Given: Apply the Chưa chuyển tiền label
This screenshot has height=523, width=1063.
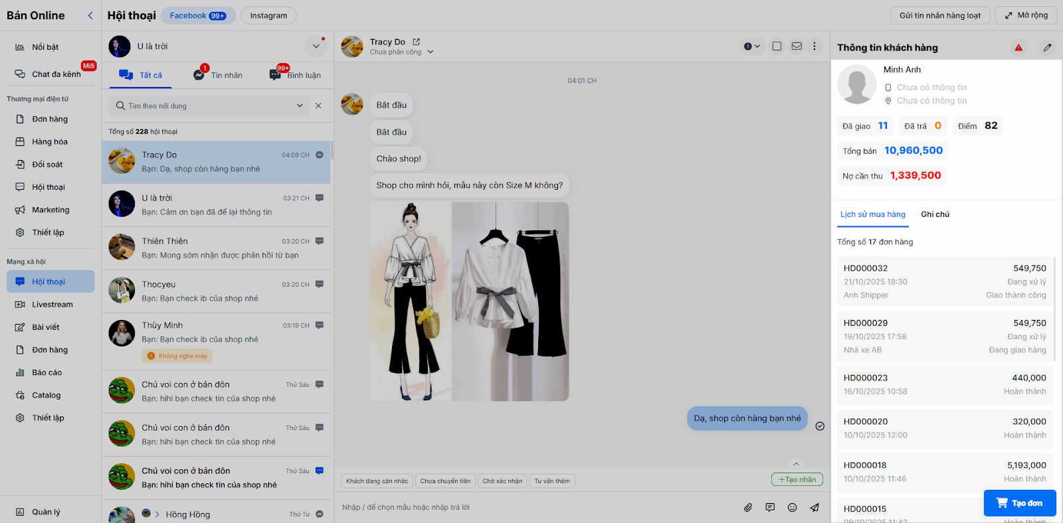Looking at the screenshot, I should coord(445,481).
